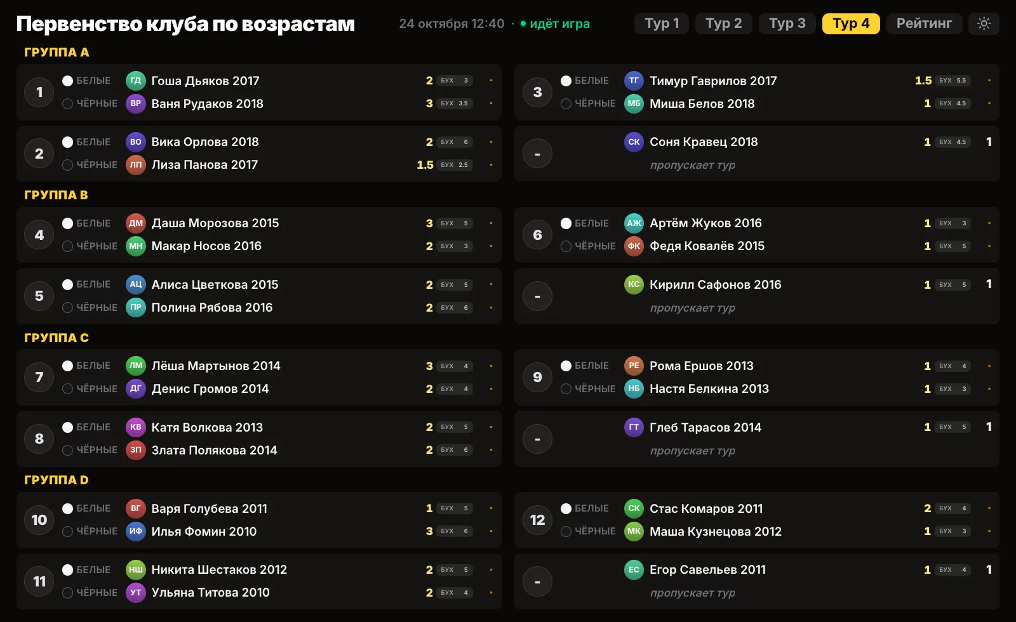The height and width of the screenshot is (622, 1016).
Task: Select black radio for Илья Фомин
Action: coord(67,531)
